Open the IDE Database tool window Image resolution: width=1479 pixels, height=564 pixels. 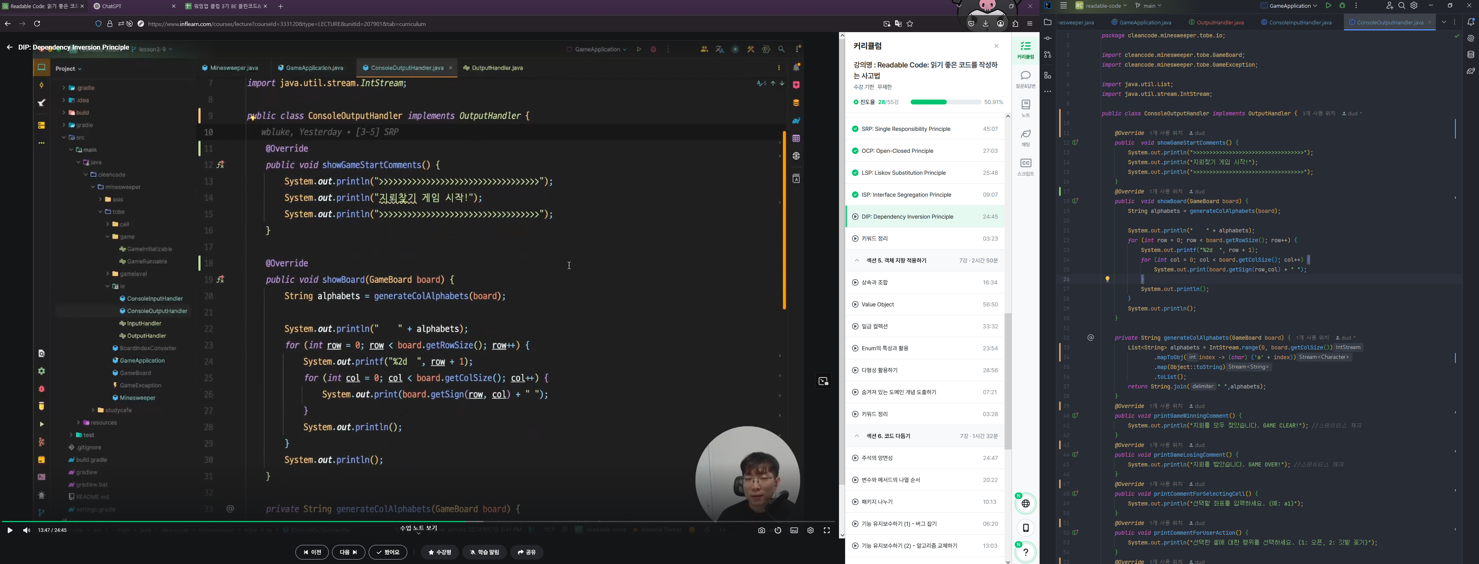click(x=1470, y=54)
